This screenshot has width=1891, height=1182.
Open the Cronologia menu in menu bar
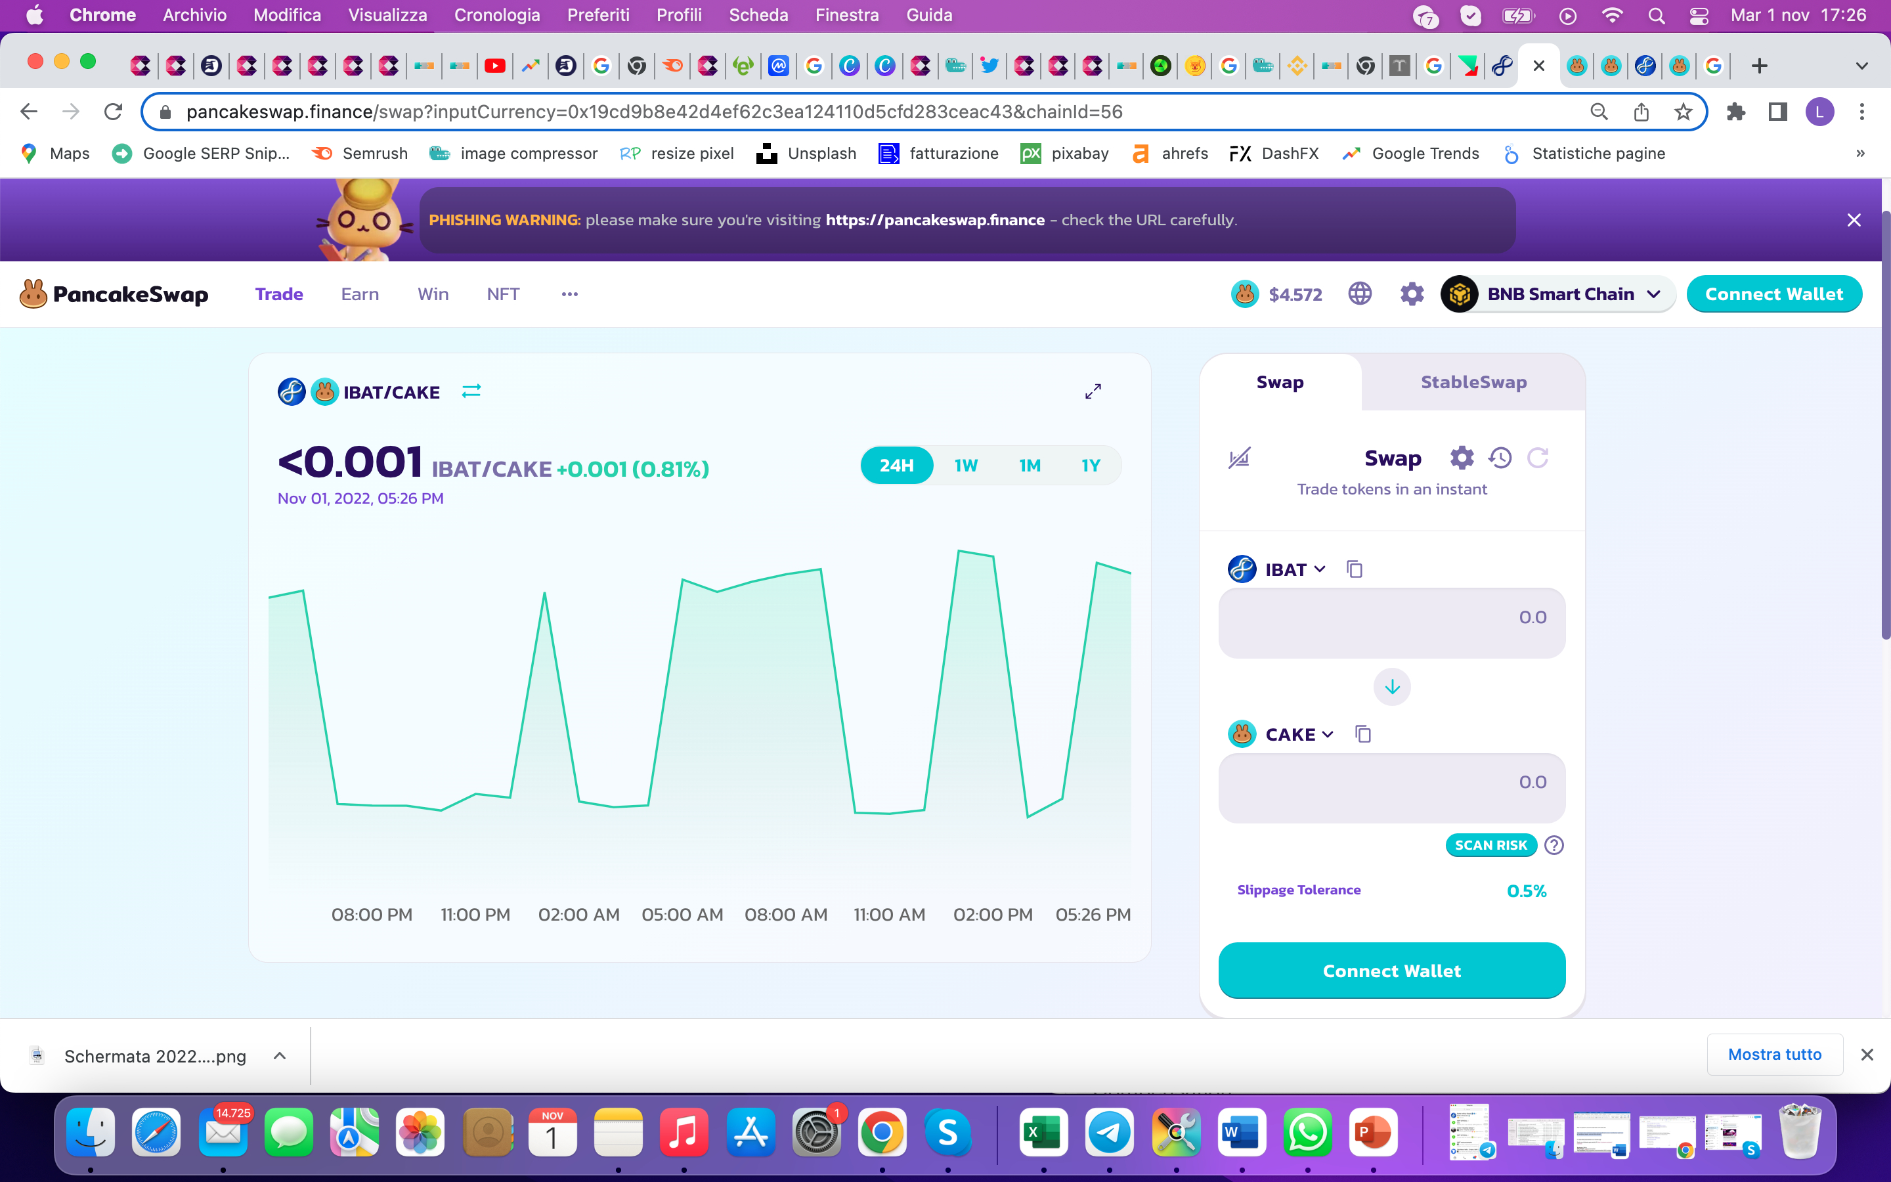pyautogui.click(x=497, y=15)
